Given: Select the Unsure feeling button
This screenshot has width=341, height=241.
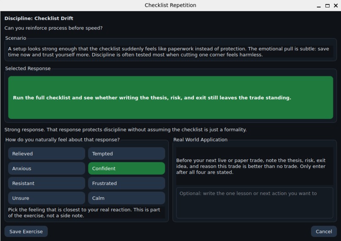Looking at the screenshot, I should (x=47, y=198).
